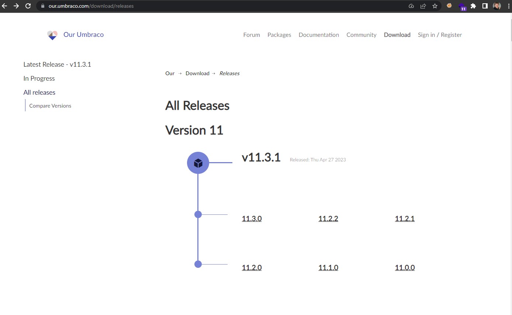Click the share page icon
Viewport: 512px width, 315px height.
(x=423, y=6)
